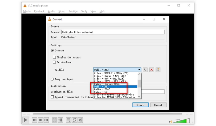The height and width of the screenshot is (126, 216).
Task: Choose Audio - FLAC from profile list
Action: pos(102,89)
